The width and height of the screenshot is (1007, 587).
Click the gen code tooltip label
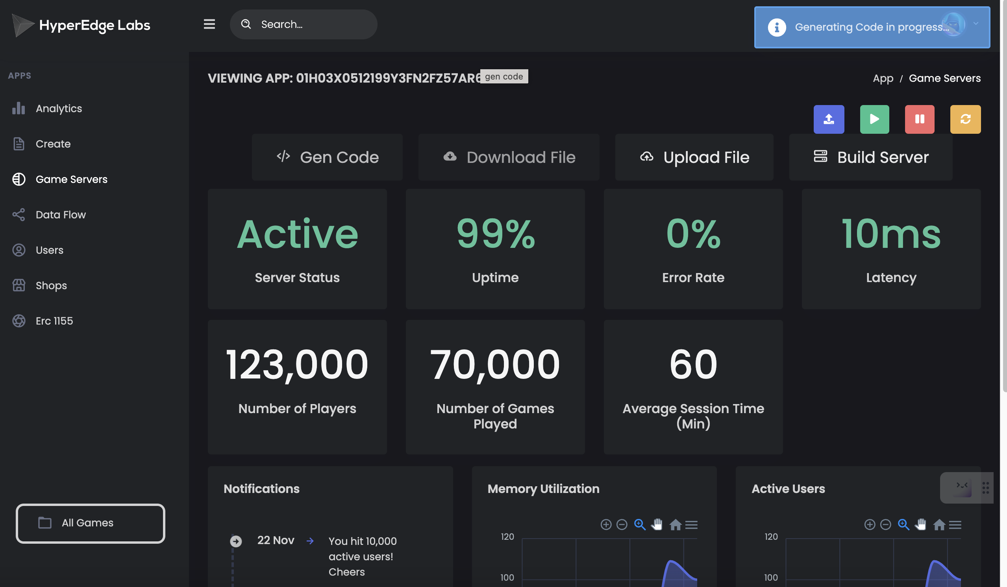pyautogui.click(x=504, y=76)
